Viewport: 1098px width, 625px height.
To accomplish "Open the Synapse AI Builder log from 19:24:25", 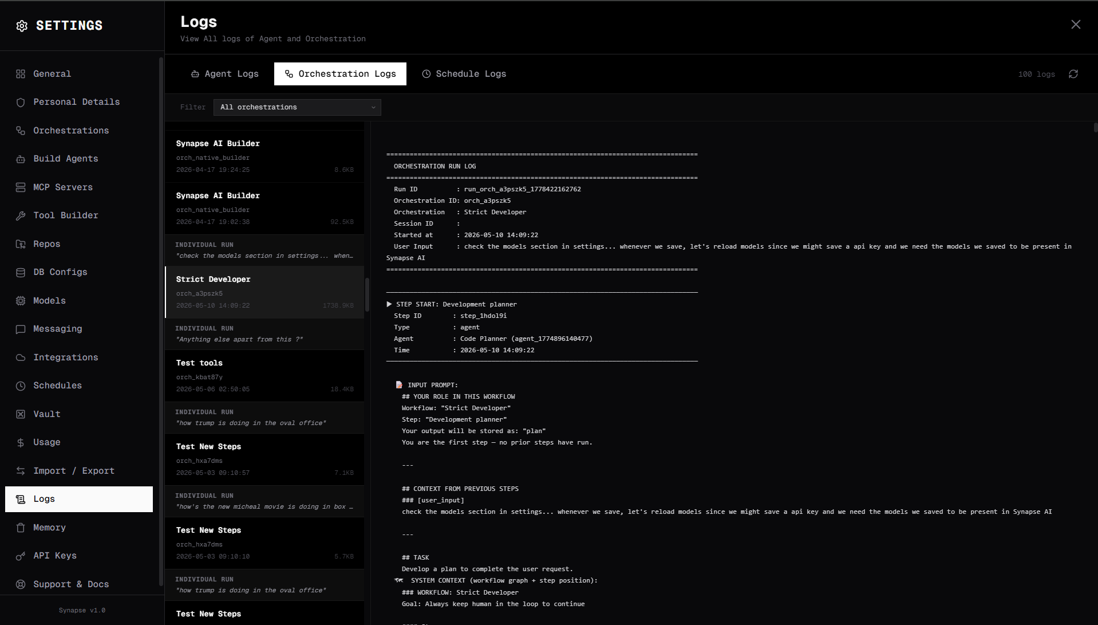I will pos(264,156).
